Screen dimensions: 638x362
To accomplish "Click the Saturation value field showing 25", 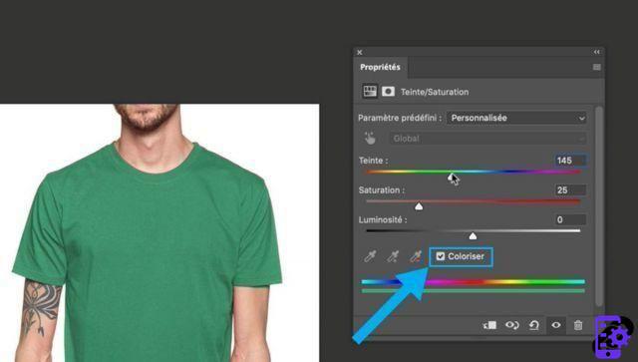I will pyautogui.click(x=570, y=189).
